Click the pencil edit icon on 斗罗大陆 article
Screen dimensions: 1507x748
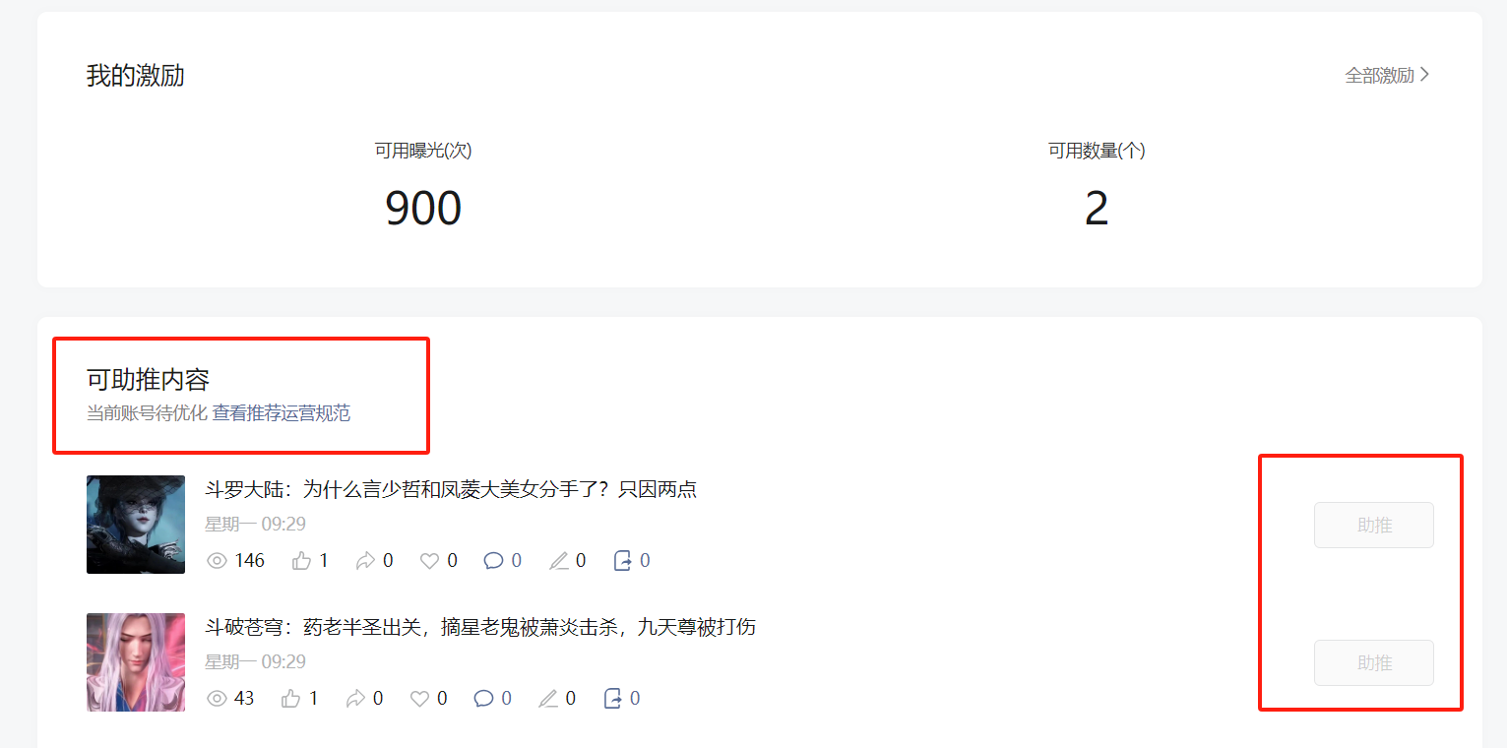point(558,561)
